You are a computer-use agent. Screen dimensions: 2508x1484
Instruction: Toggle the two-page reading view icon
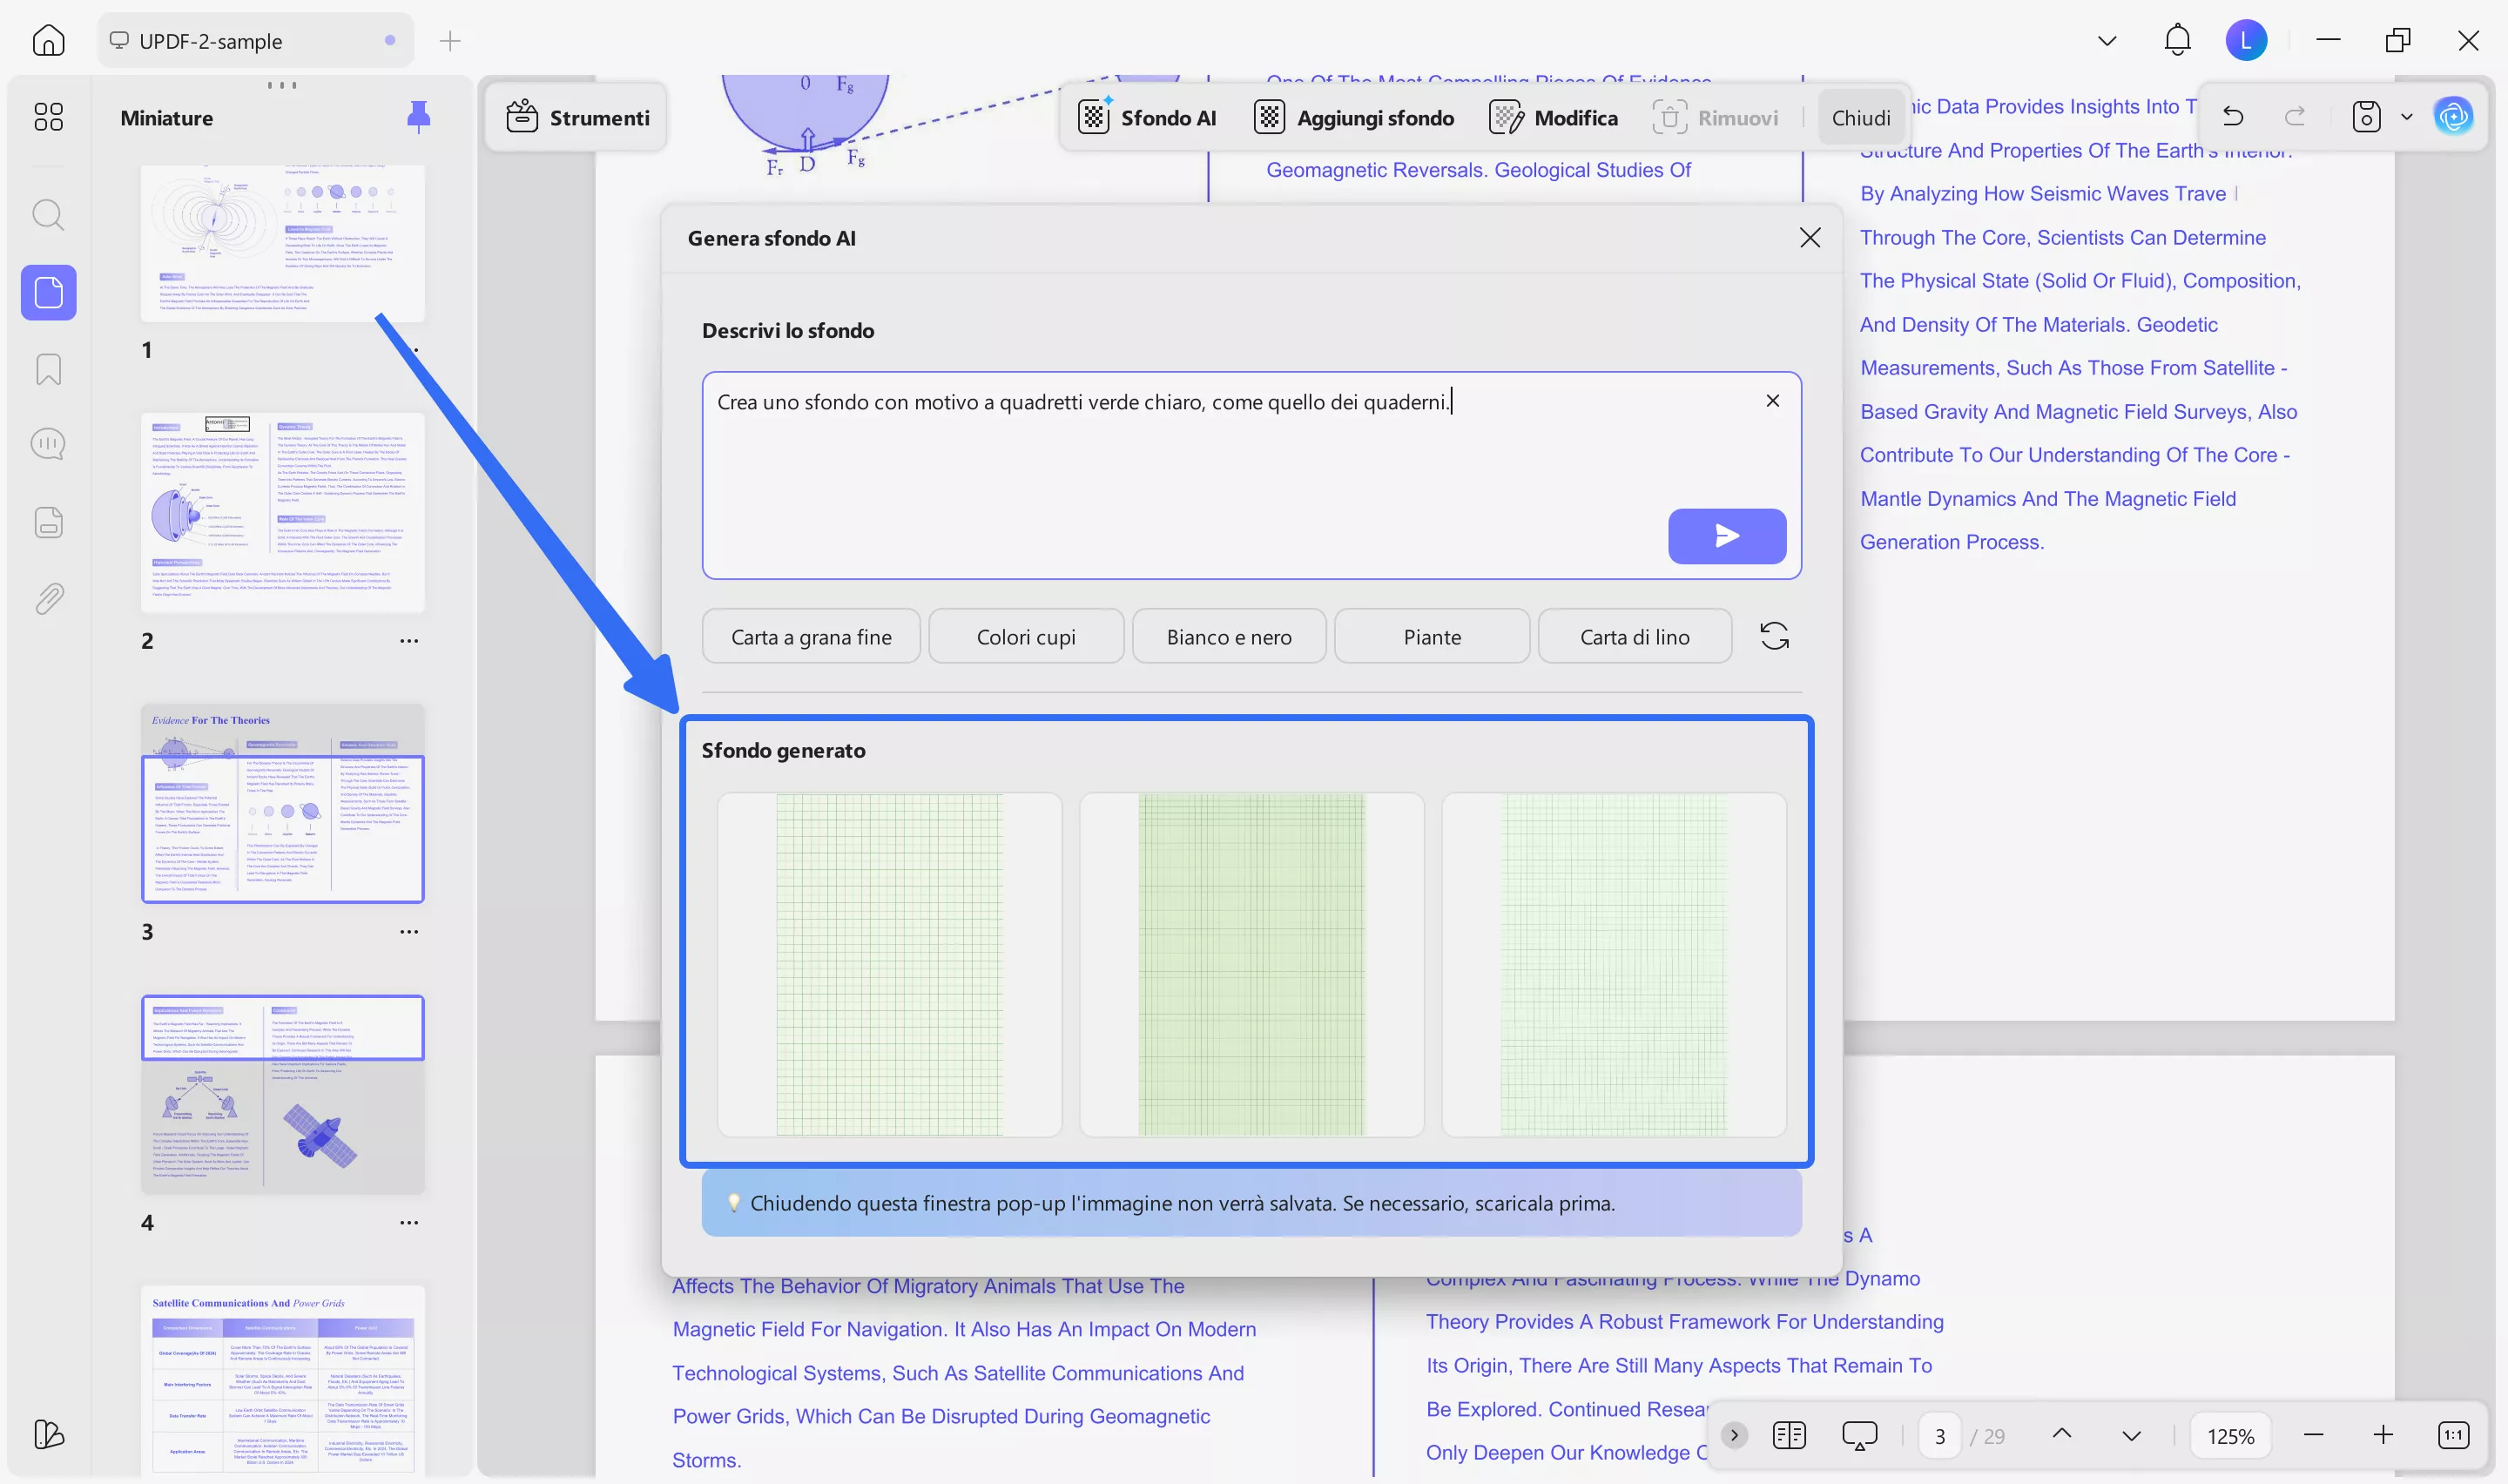[x=1789, y=1435]
